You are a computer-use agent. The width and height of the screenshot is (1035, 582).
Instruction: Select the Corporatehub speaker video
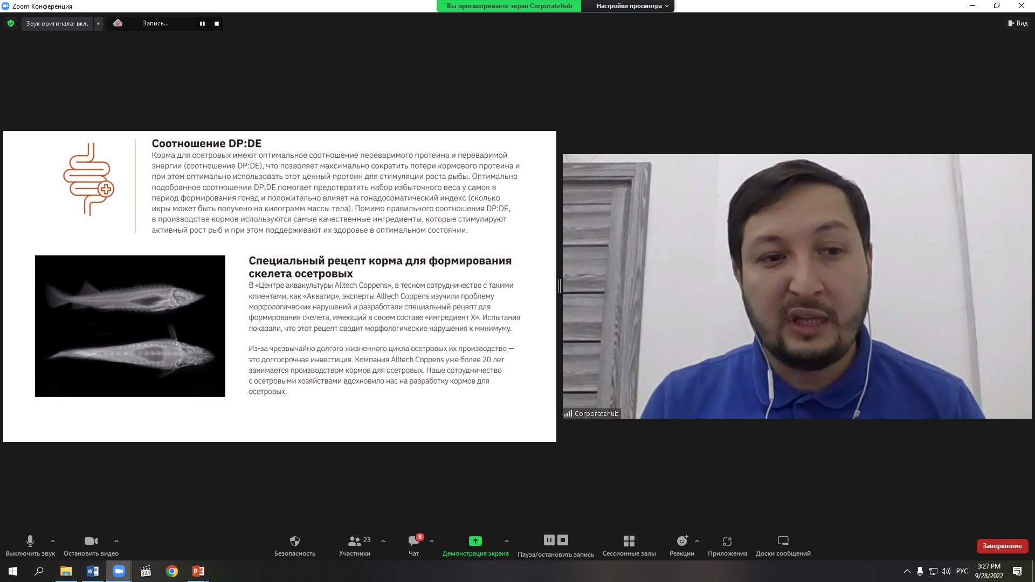(x=797, y=286)
